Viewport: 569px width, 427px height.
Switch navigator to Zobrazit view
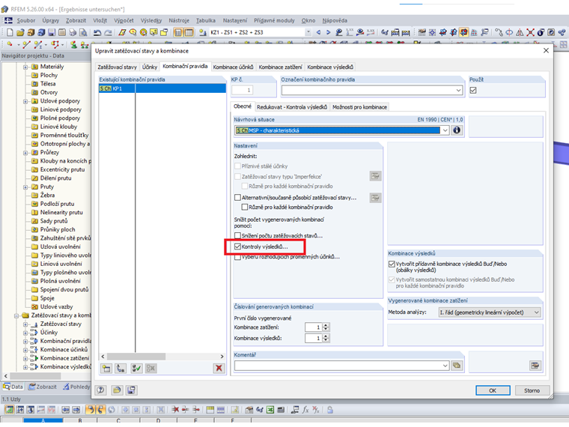pyautogui.click(x=43, y=387)
